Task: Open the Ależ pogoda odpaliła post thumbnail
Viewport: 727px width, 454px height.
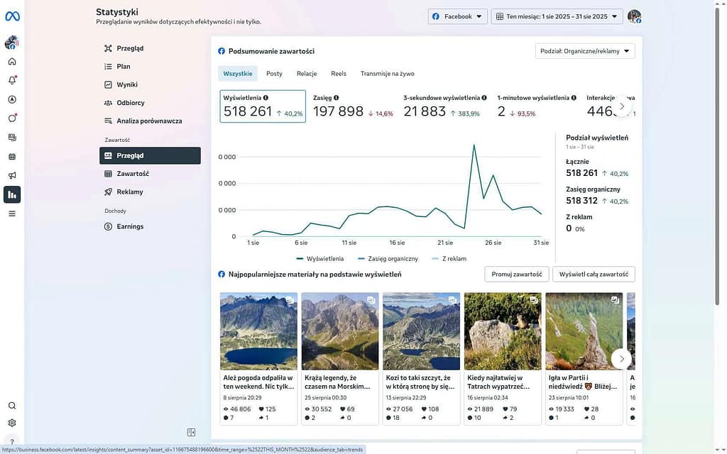Action: point(258,331)
